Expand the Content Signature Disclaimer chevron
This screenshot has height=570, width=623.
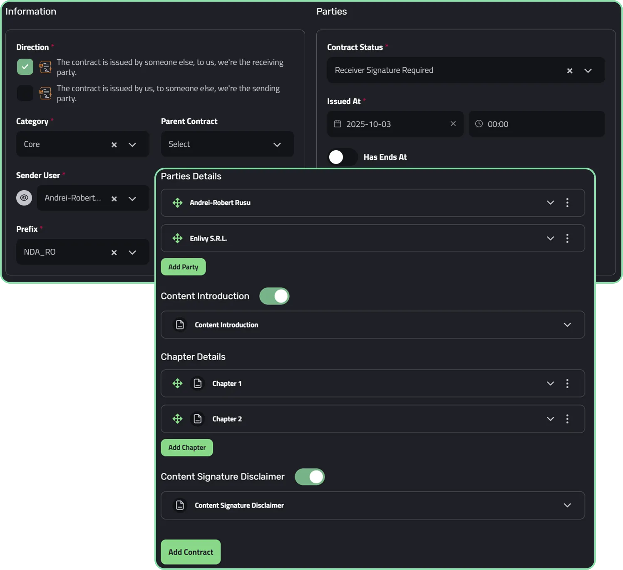point(567,505)
